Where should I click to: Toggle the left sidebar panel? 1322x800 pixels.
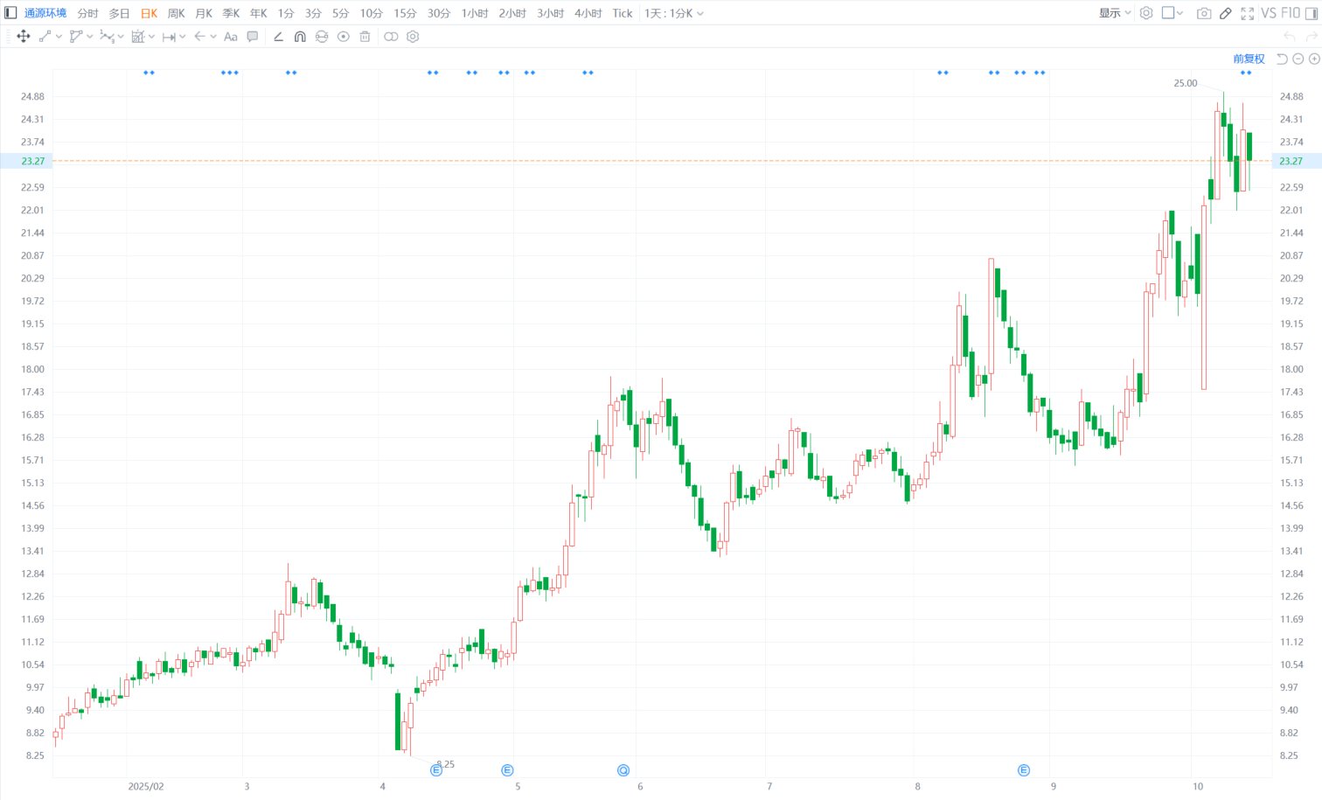[10, 13]
